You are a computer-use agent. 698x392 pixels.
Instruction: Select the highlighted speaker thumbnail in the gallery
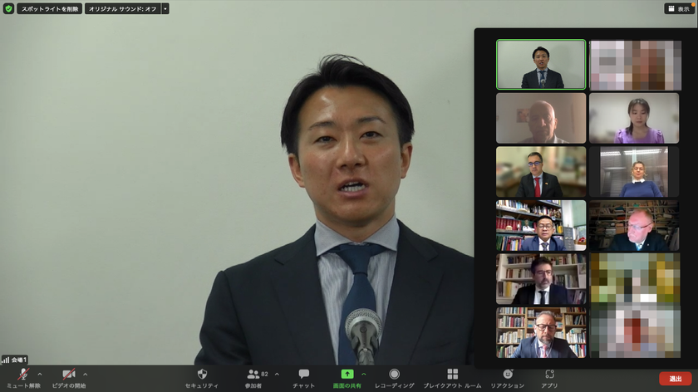[541, 65]
